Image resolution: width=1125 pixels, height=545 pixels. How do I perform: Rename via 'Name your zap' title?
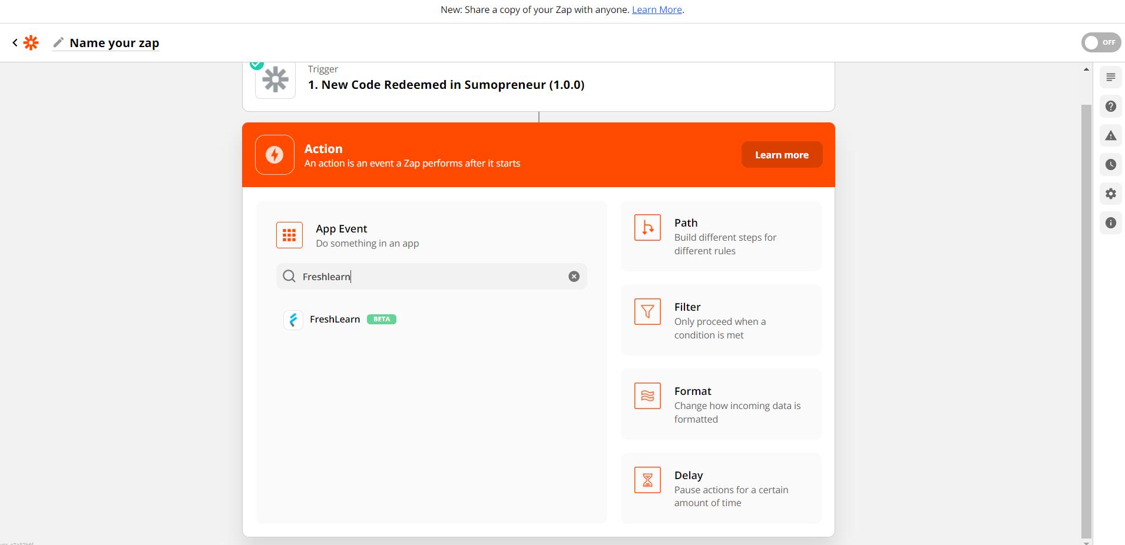[114, 43]
